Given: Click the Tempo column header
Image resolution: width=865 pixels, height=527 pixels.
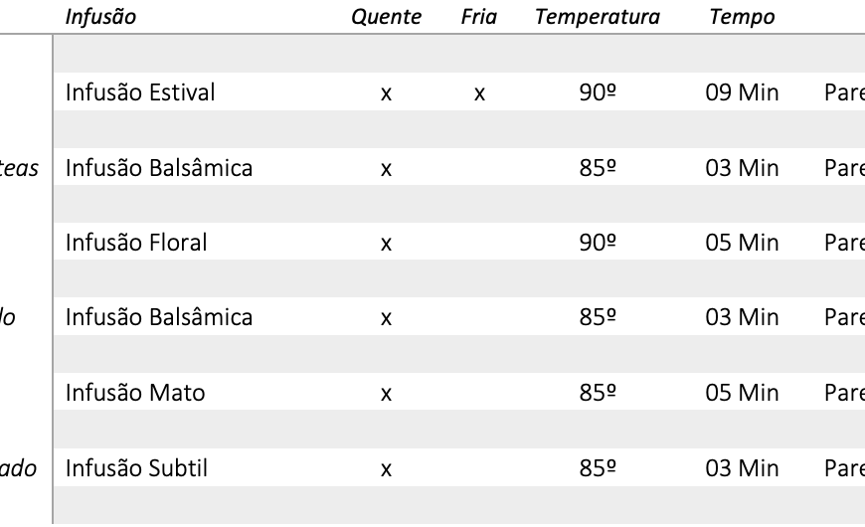Looking at the screenshot, I should pyautogui.click(x=742, y=17).
